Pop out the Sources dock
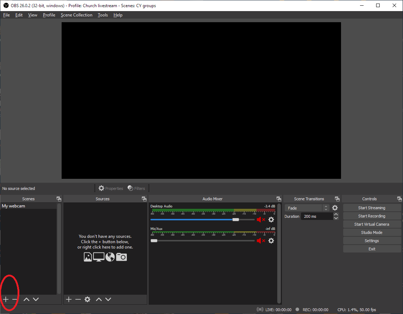This screenshot has width=403, height=314. [144, 199]
